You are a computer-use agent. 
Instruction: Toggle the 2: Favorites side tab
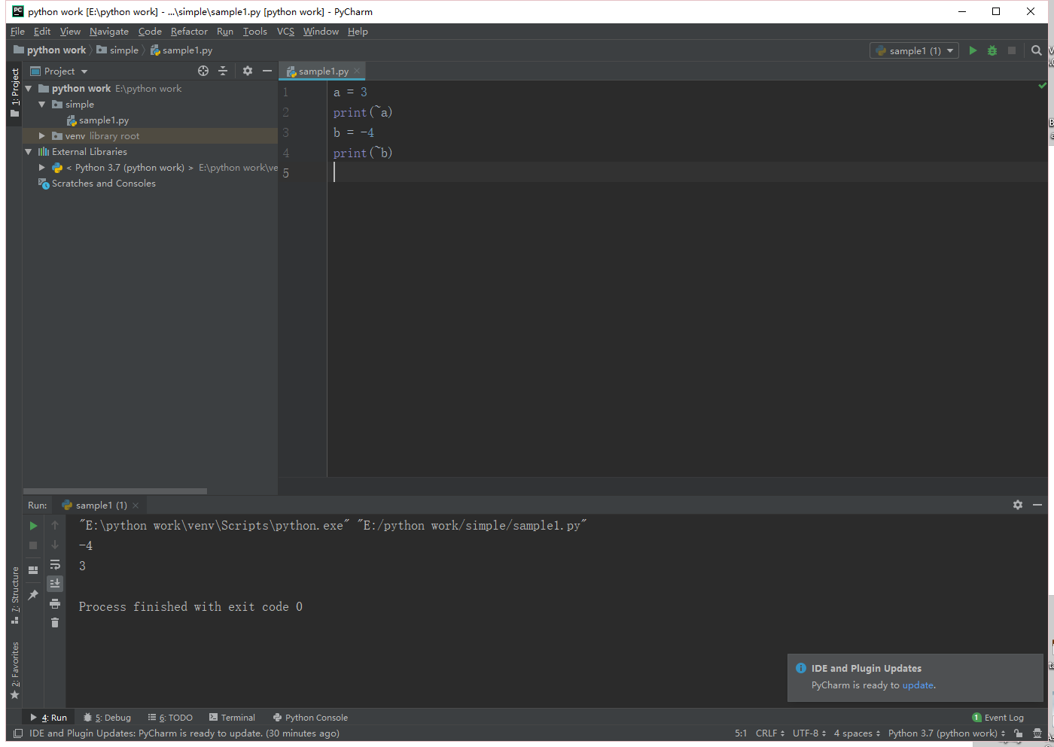pyautogui.click(x=14, y=670)
